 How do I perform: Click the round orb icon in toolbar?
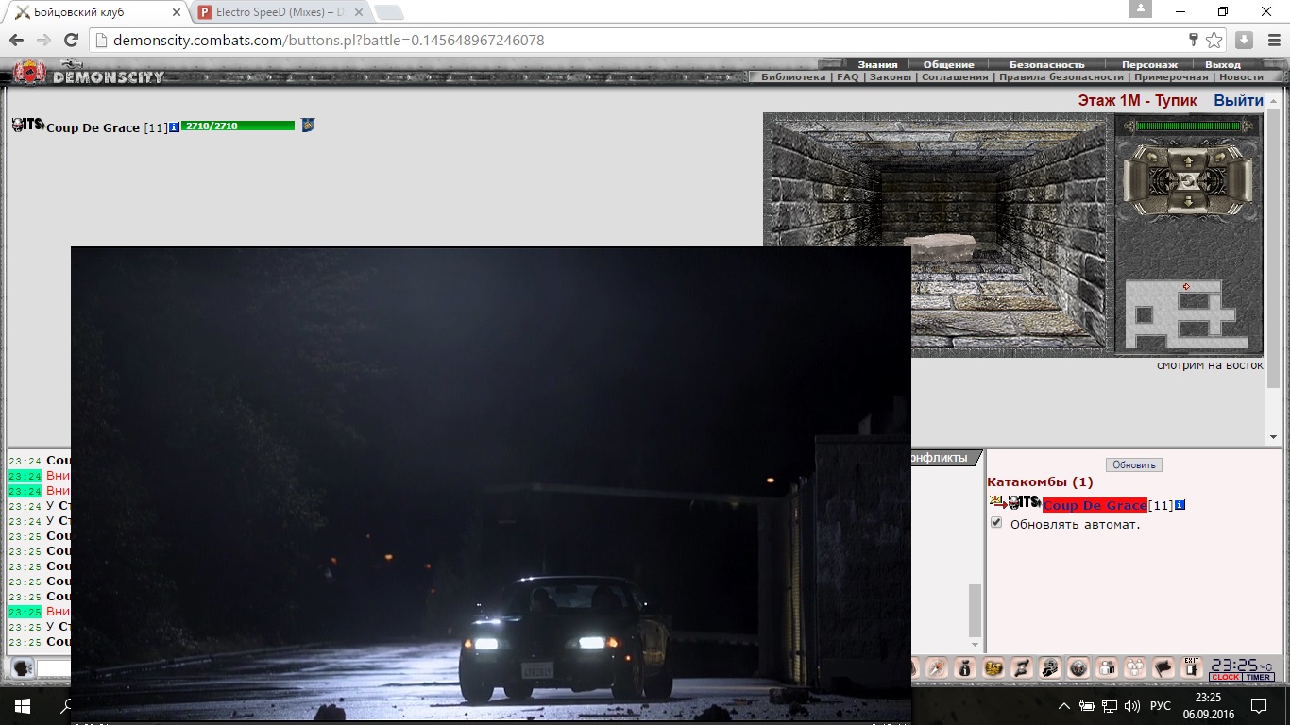click(1078, 667)
